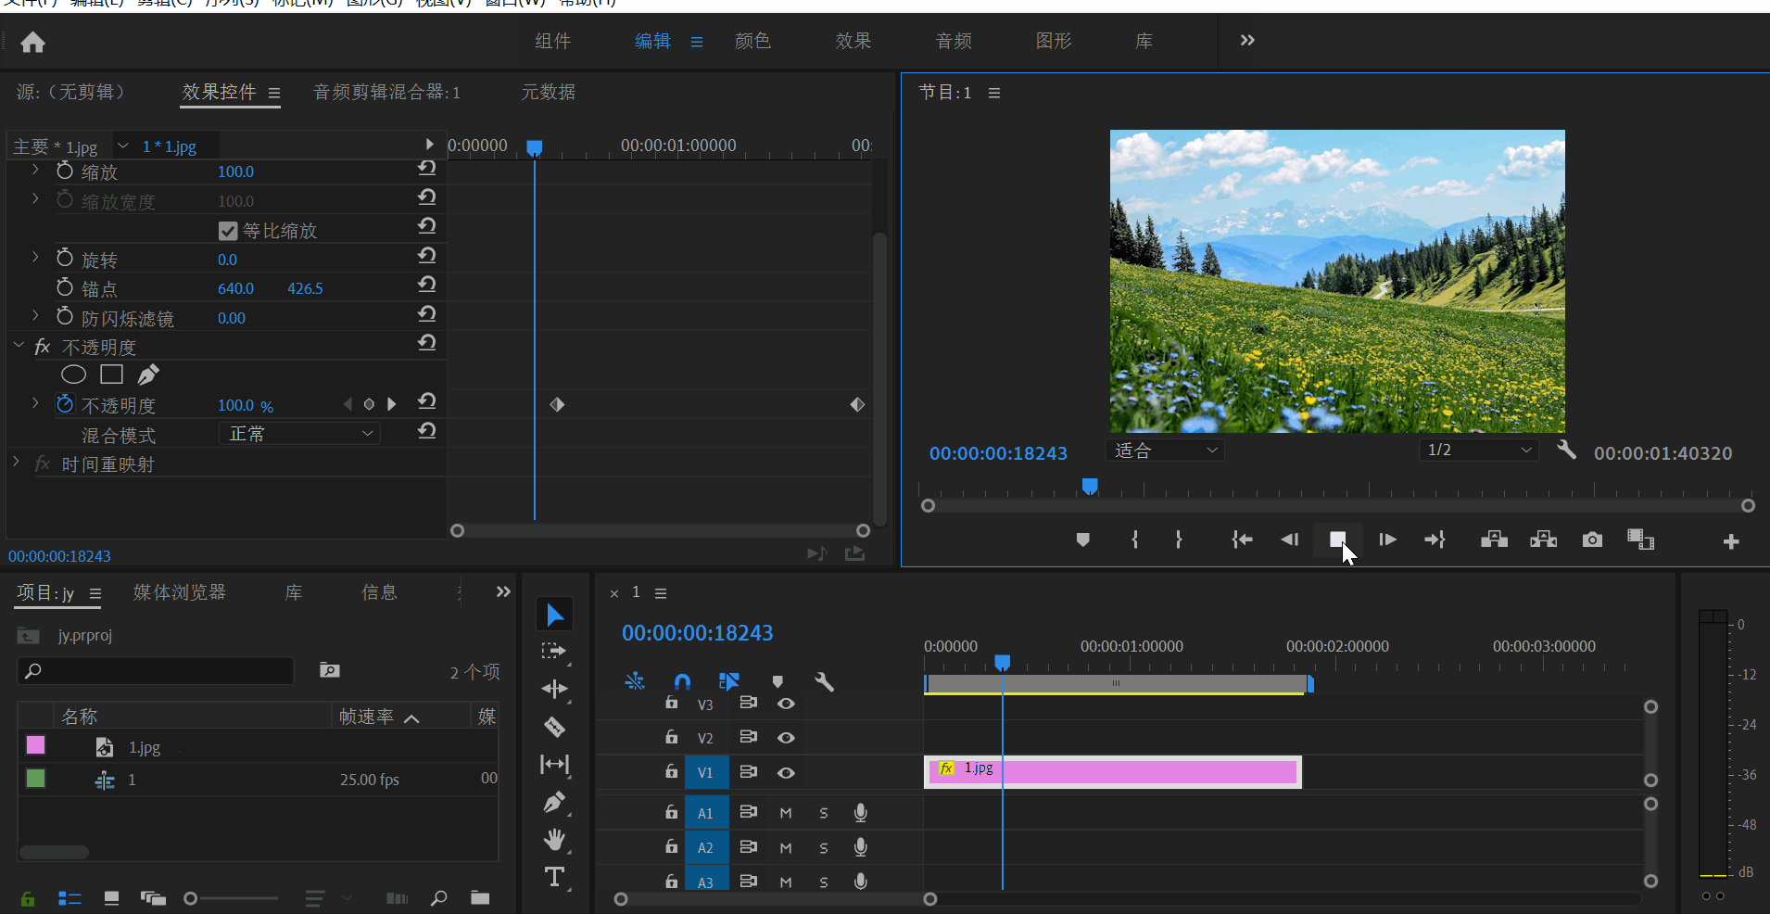Expand the Time Remapping effect
1770x914 pixels.
17,462
